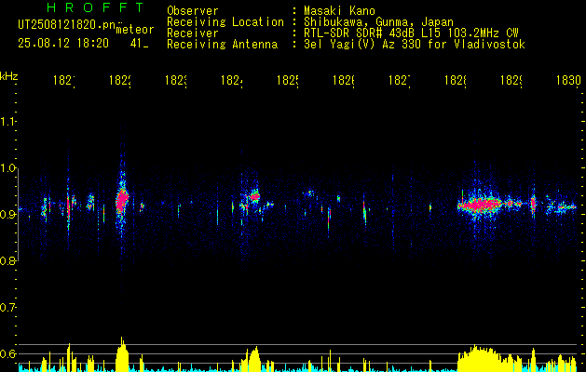Image resolution: width=586 pixels, height=372 pixels.
Task: Click the 0.7 frequency axis label
Action: (x=8, y=307)
